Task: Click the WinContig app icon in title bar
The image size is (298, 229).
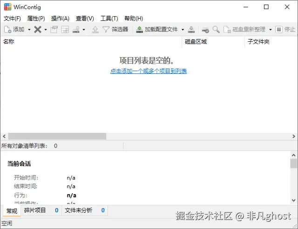Action: click(x=7, y=7)
